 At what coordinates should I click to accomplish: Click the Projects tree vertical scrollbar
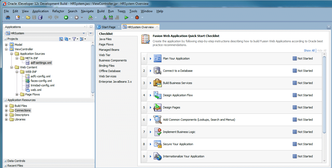click(93, 69)
